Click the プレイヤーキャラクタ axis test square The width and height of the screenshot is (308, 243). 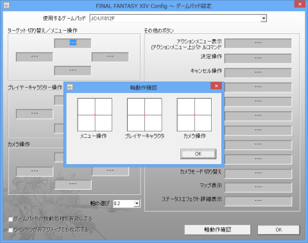(144, 115)
